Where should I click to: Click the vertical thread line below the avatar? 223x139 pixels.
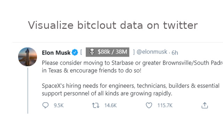tap(28, 90)
